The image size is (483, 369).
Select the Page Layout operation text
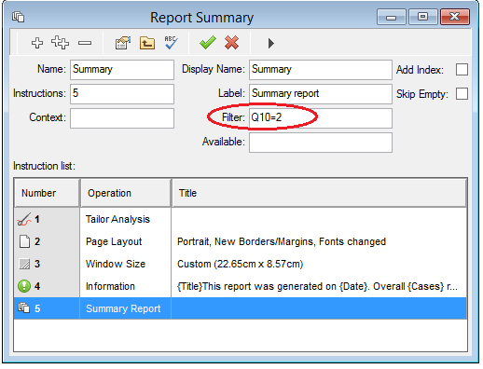coord(114,241)
